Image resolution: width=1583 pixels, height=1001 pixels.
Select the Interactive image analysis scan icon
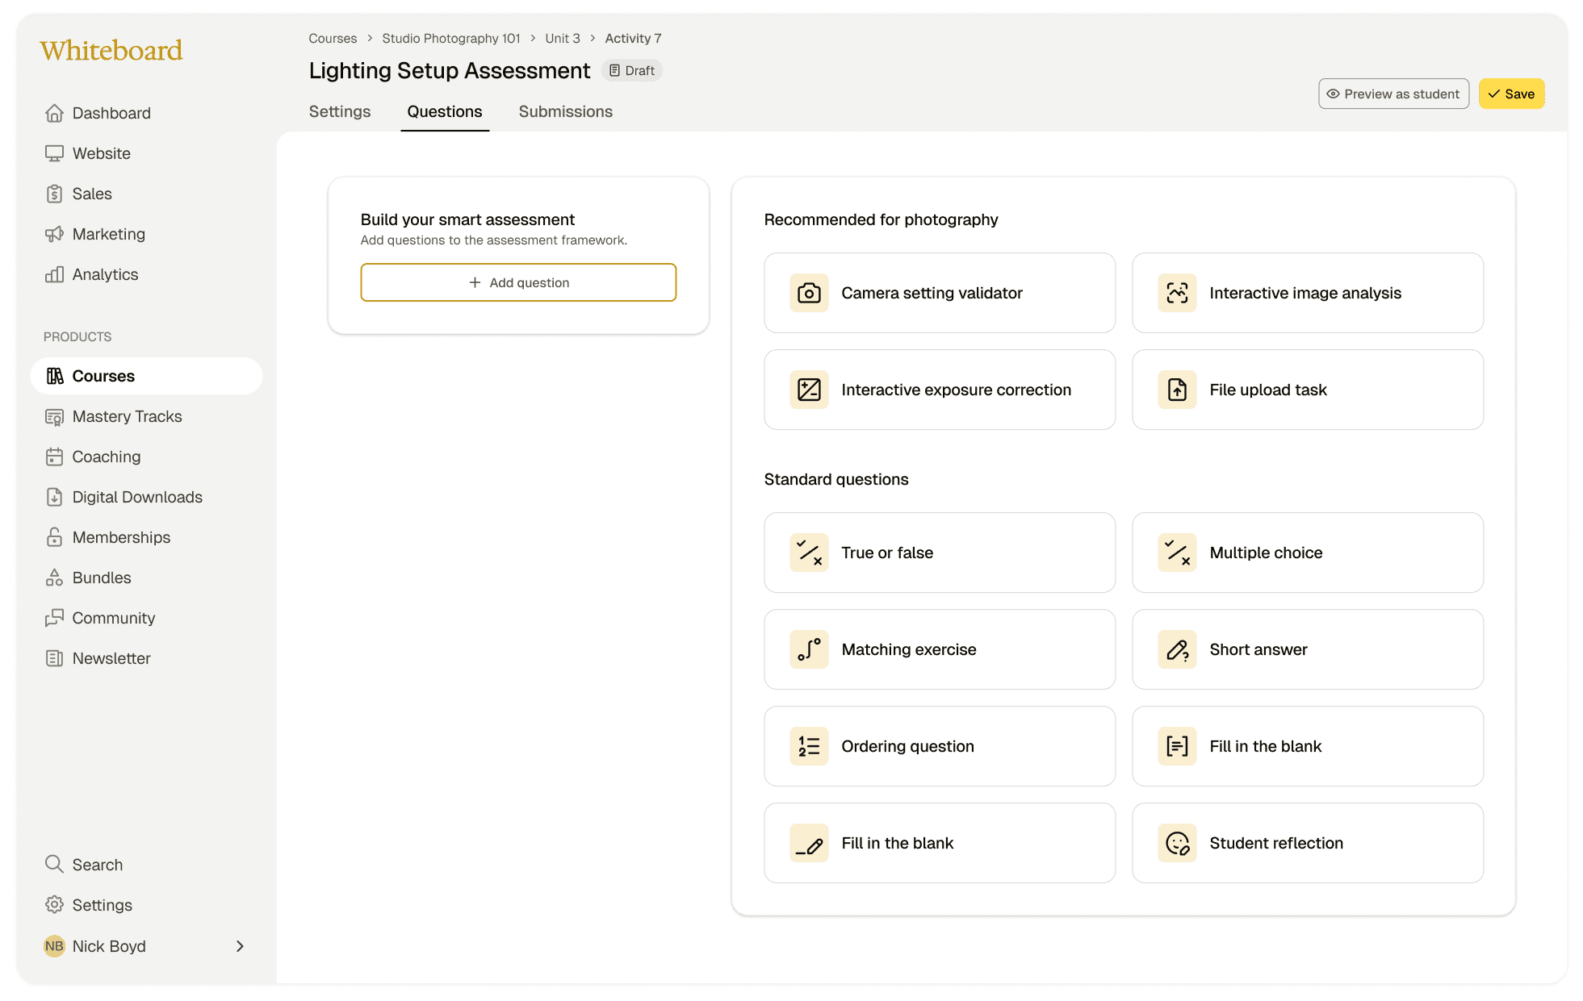[1177, 293]
